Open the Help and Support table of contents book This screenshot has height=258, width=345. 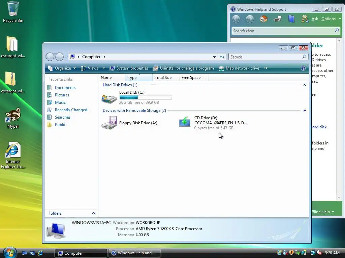(x=291, y=19)
